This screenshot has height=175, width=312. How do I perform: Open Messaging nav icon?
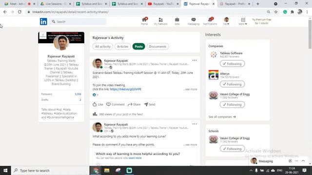[193, 21]
